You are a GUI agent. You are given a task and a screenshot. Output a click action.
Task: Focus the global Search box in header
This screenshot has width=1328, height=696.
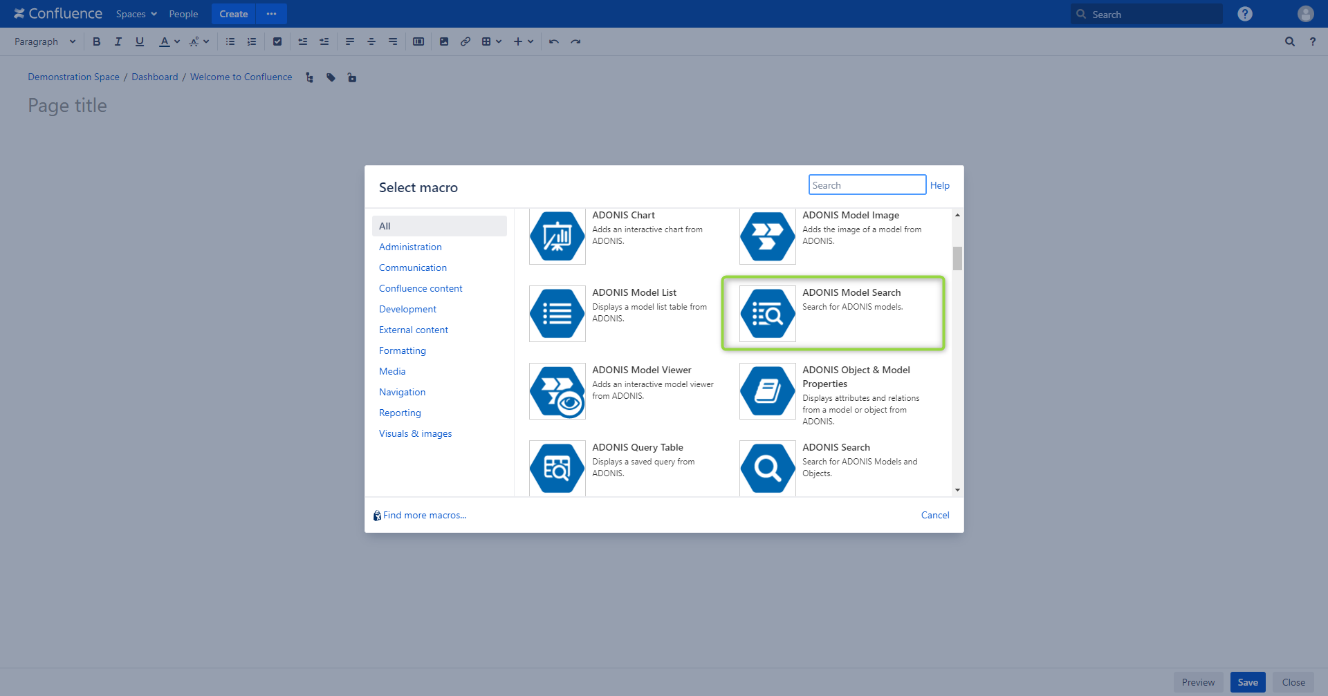pyautogui.click(x=1147, y=14)
